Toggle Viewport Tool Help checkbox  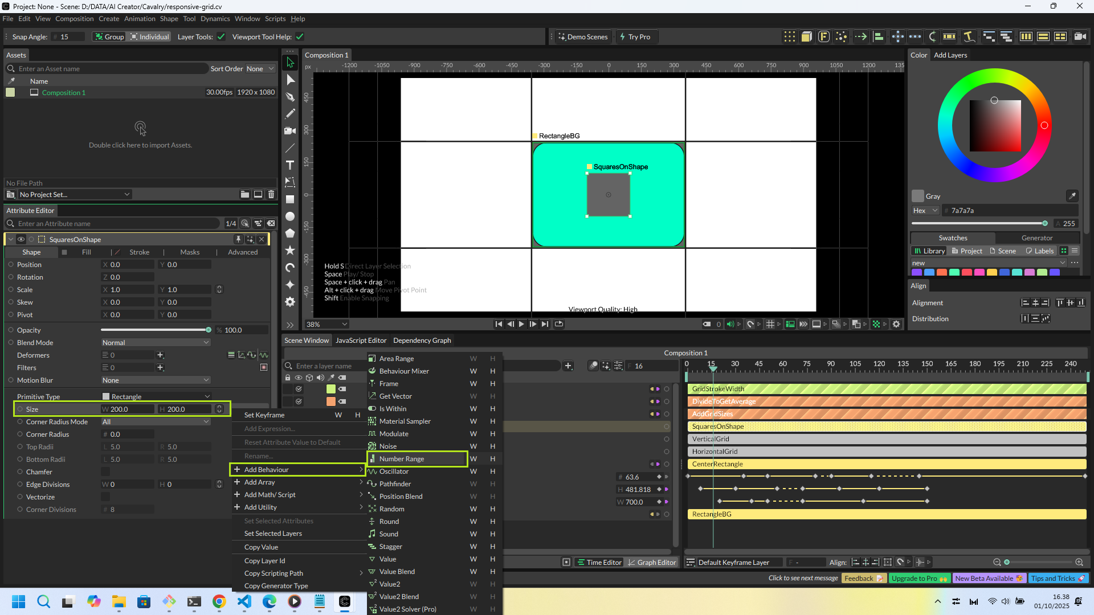click(300, 37)
